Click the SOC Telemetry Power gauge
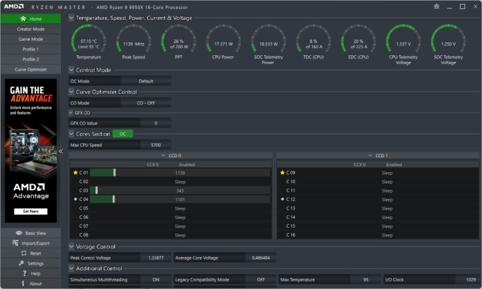 click(x=268, y=40)
